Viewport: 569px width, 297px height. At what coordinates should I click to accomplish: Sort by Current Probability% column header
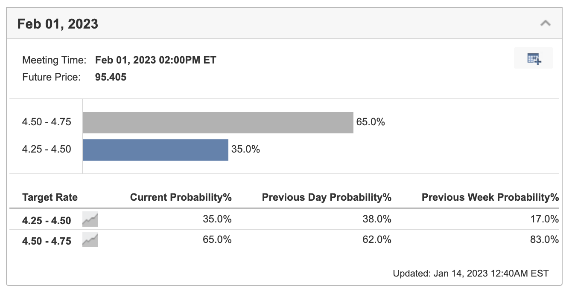[x=181, y=197]
